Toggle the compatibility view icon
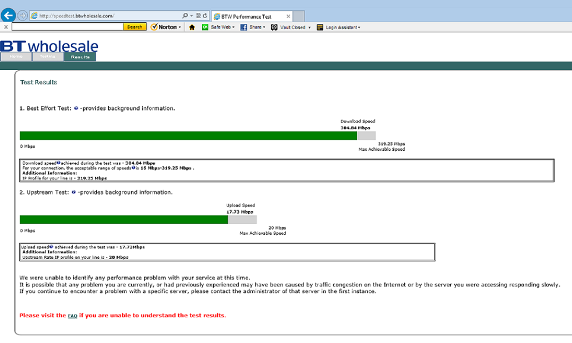This screenshot has width=572, height=343. (199, 16)
